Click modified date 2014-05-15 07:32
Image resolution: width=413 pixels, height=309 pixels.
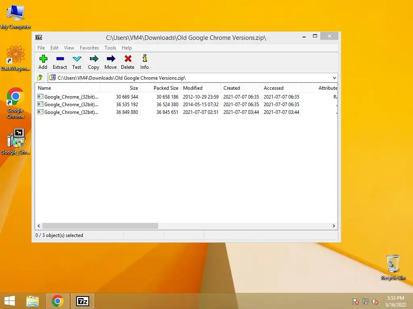click(x=201, y=104)
